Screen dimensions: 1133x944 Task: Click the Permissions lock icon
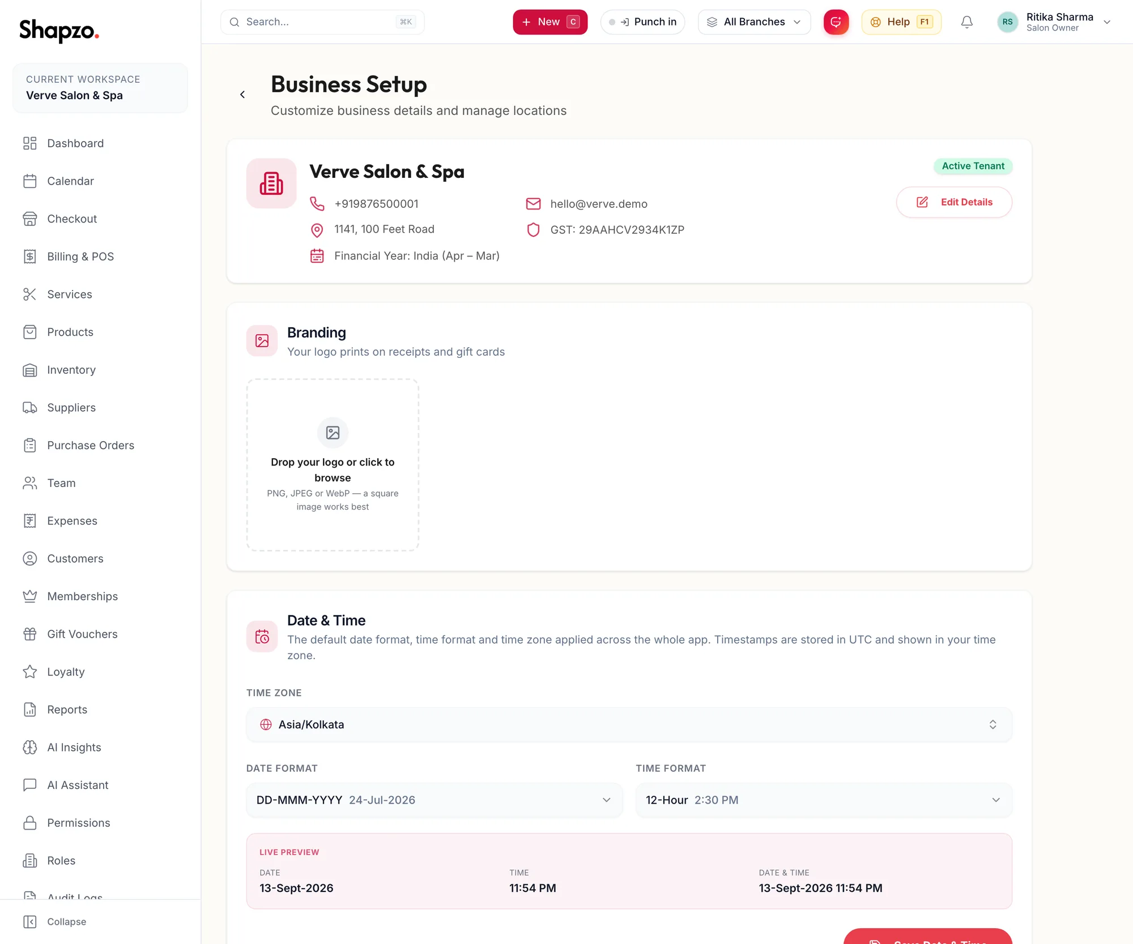point(30,823)
